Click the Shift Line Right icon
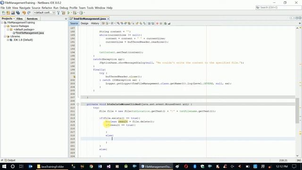 point(153,23)
